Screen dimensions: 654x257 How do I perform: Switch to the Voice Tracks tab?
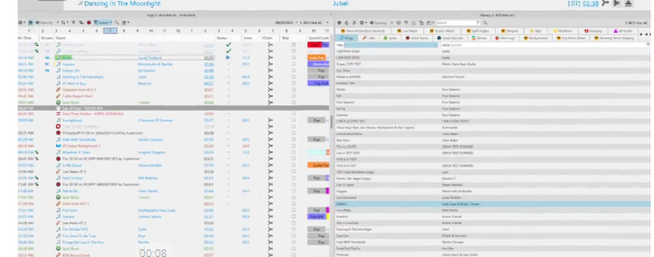coord(417,38)
